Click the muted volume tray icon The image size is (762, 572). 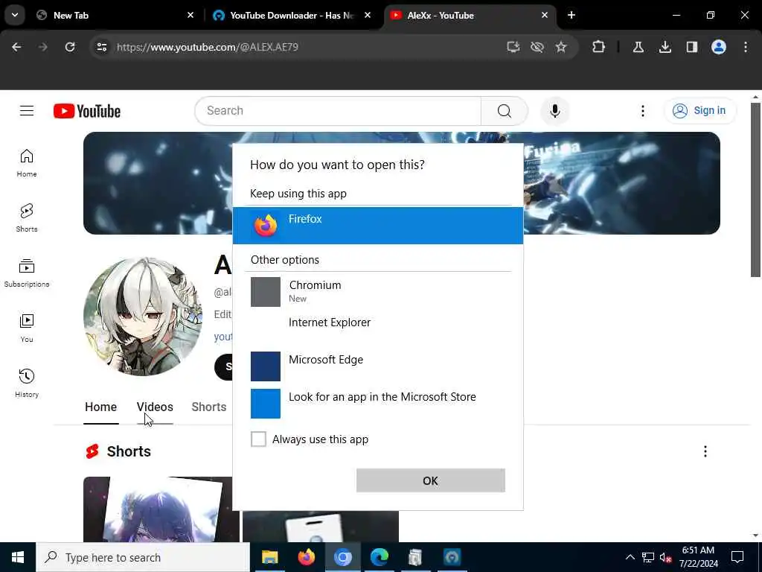point(665,557)
